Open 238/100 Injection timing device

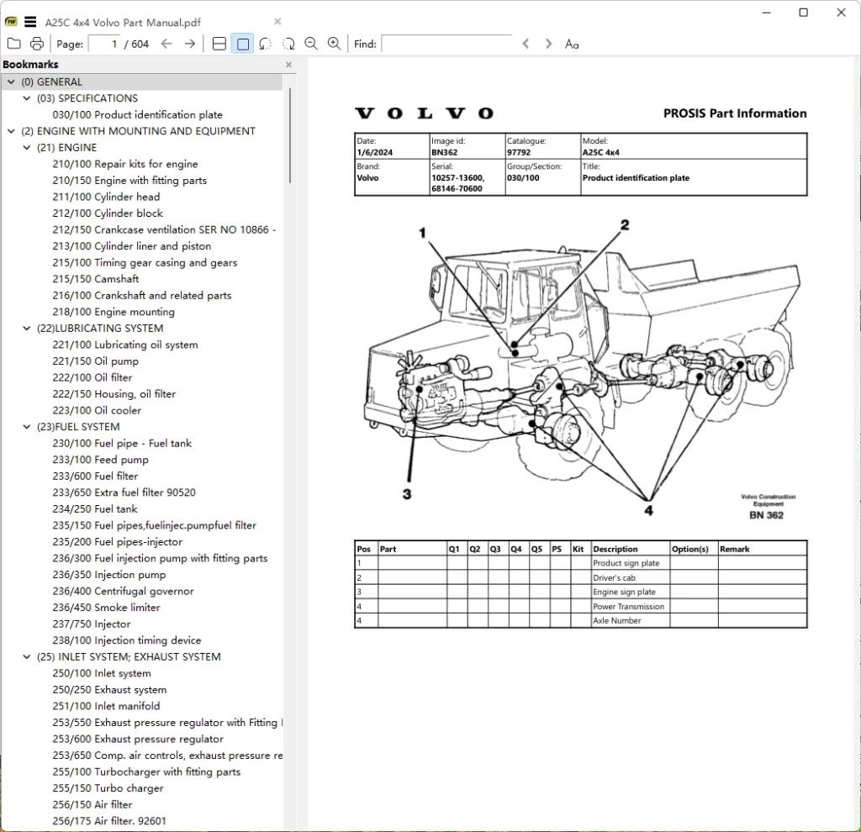[127, 640]
